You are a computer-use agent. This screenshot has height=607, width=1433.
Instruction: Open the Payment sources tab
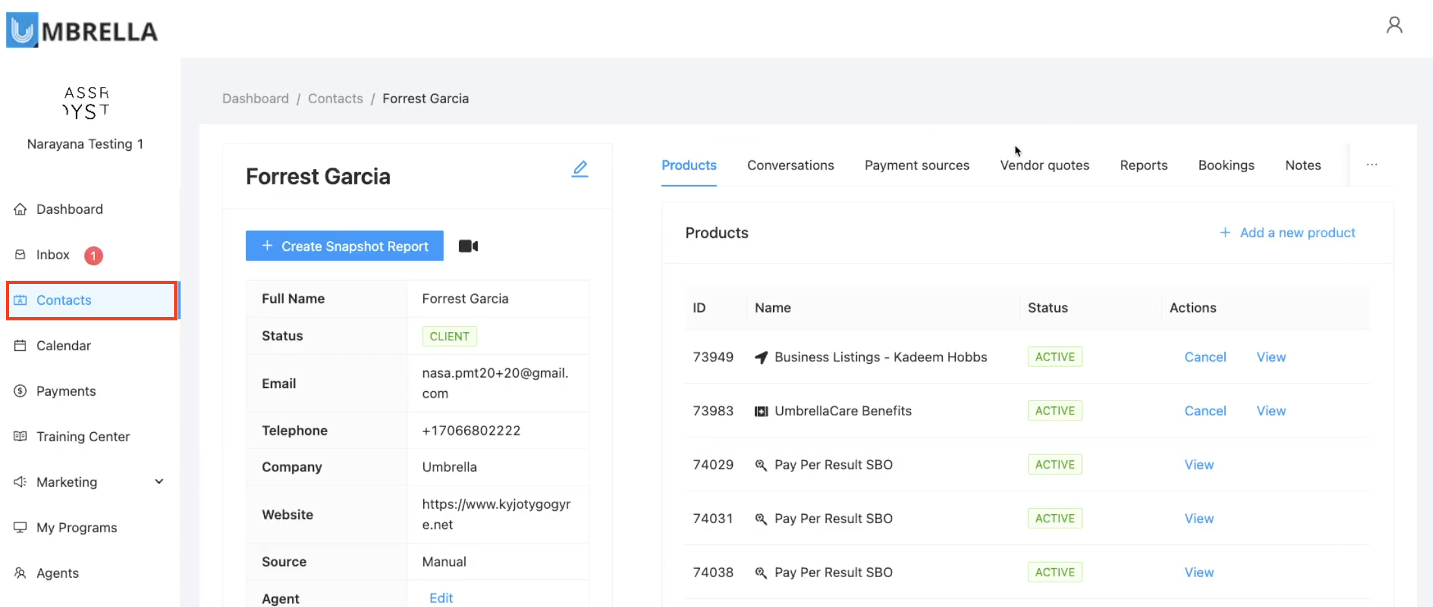[x=916, y=165]
